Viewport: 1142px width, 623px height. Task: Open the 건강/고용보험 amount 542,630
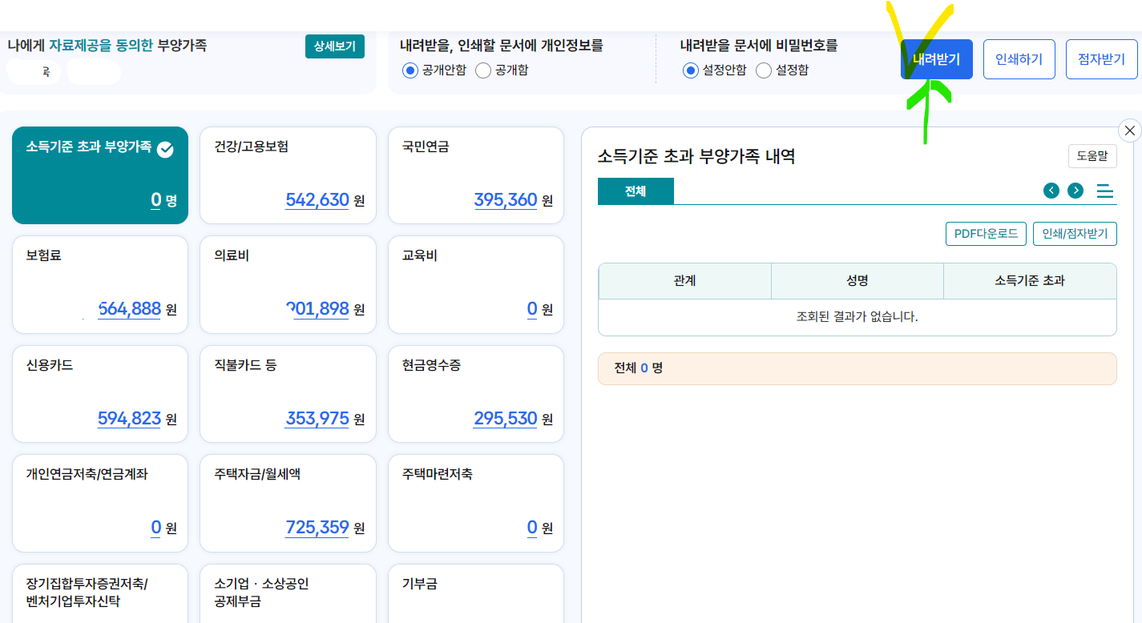[x=317, y=199]
